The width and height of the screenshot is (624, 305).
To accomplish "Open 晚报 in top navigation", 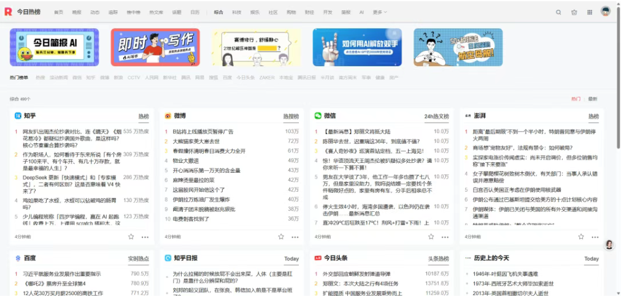I will (x=77, y=12).
